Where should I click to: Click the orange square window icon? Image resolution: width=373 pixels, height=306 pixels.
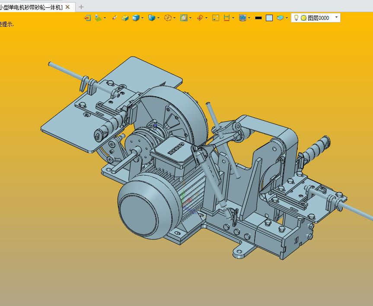216,18
